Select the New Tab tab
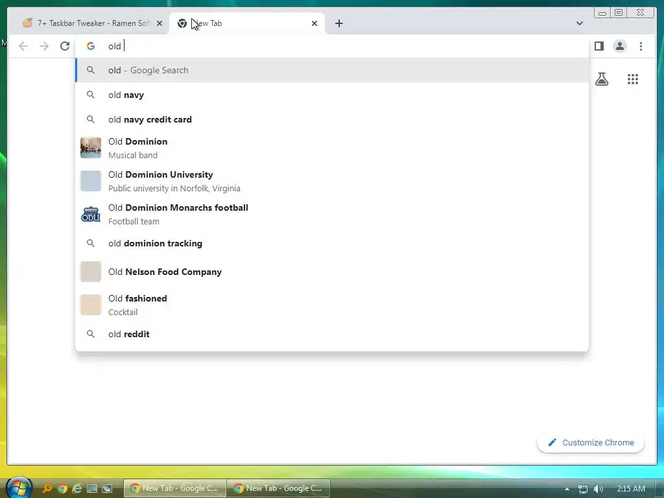Image resolution: width=664 pixels, height=498 pixels. 247,23
